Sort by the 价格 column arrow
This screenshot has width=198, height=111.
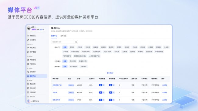tap(81, 79)
